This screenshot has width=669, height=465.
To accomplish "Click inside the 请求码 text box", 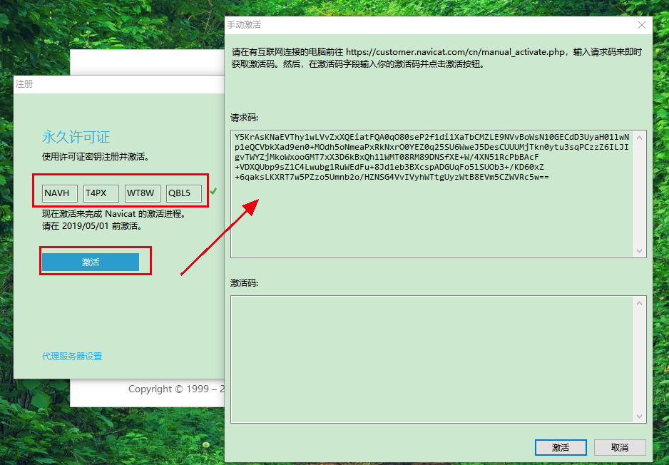I will click(x=433, y=194).
